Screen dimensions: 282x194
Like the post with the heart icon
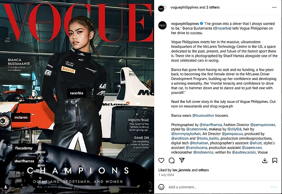pos(161,160)
